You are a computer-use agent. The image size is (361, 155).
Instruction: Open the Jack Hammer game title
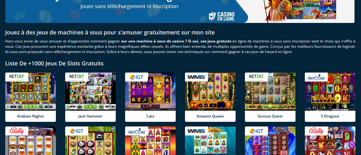[x=90, y=116]
